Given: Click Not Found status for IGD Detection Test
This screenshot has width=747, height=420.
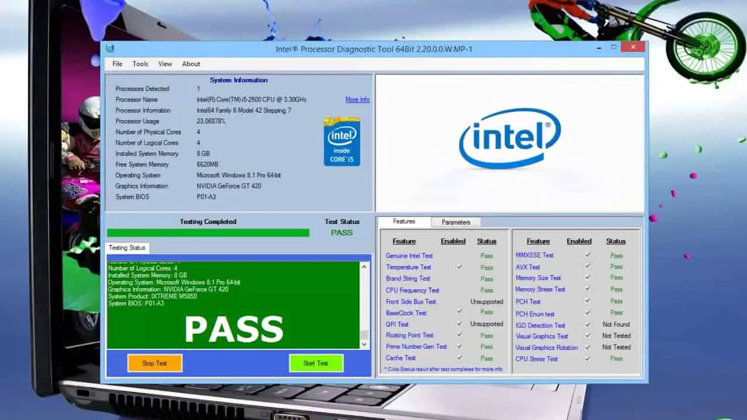Looking at the screenshot, I should point(616,324).
